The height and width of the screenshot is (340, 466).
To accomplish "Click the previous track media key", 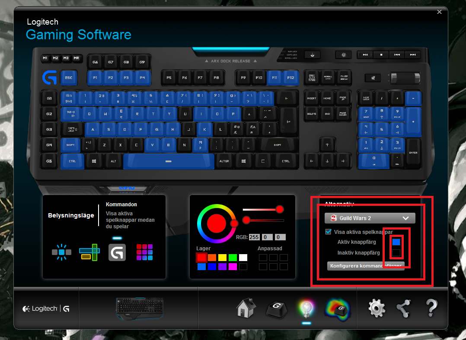I will click(397, 55).
